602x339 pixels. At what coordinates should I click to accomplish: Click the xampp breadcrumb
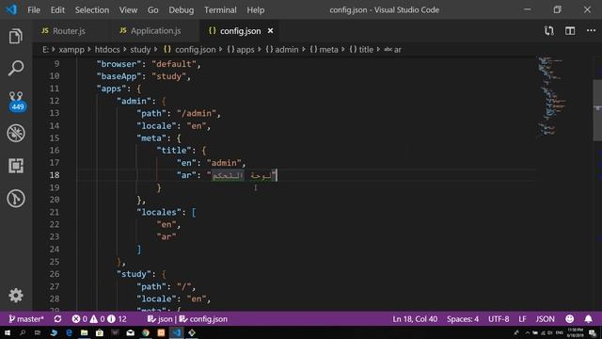pos(71,50)
